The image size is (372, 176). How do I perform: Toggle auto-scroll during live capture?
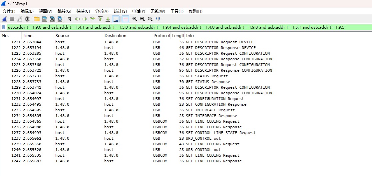[116, 19]
